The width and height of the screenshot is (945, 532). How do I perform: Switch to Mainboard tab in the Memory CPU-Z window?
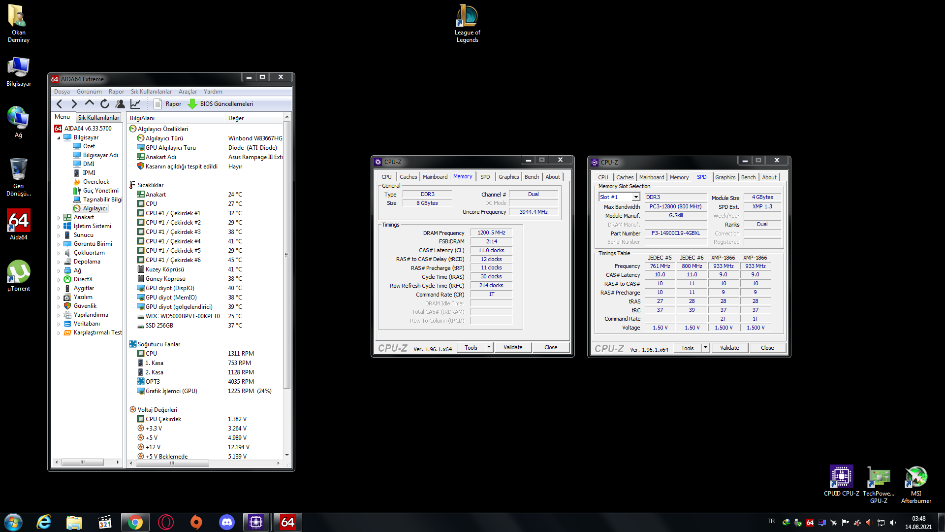coord(435,177)
